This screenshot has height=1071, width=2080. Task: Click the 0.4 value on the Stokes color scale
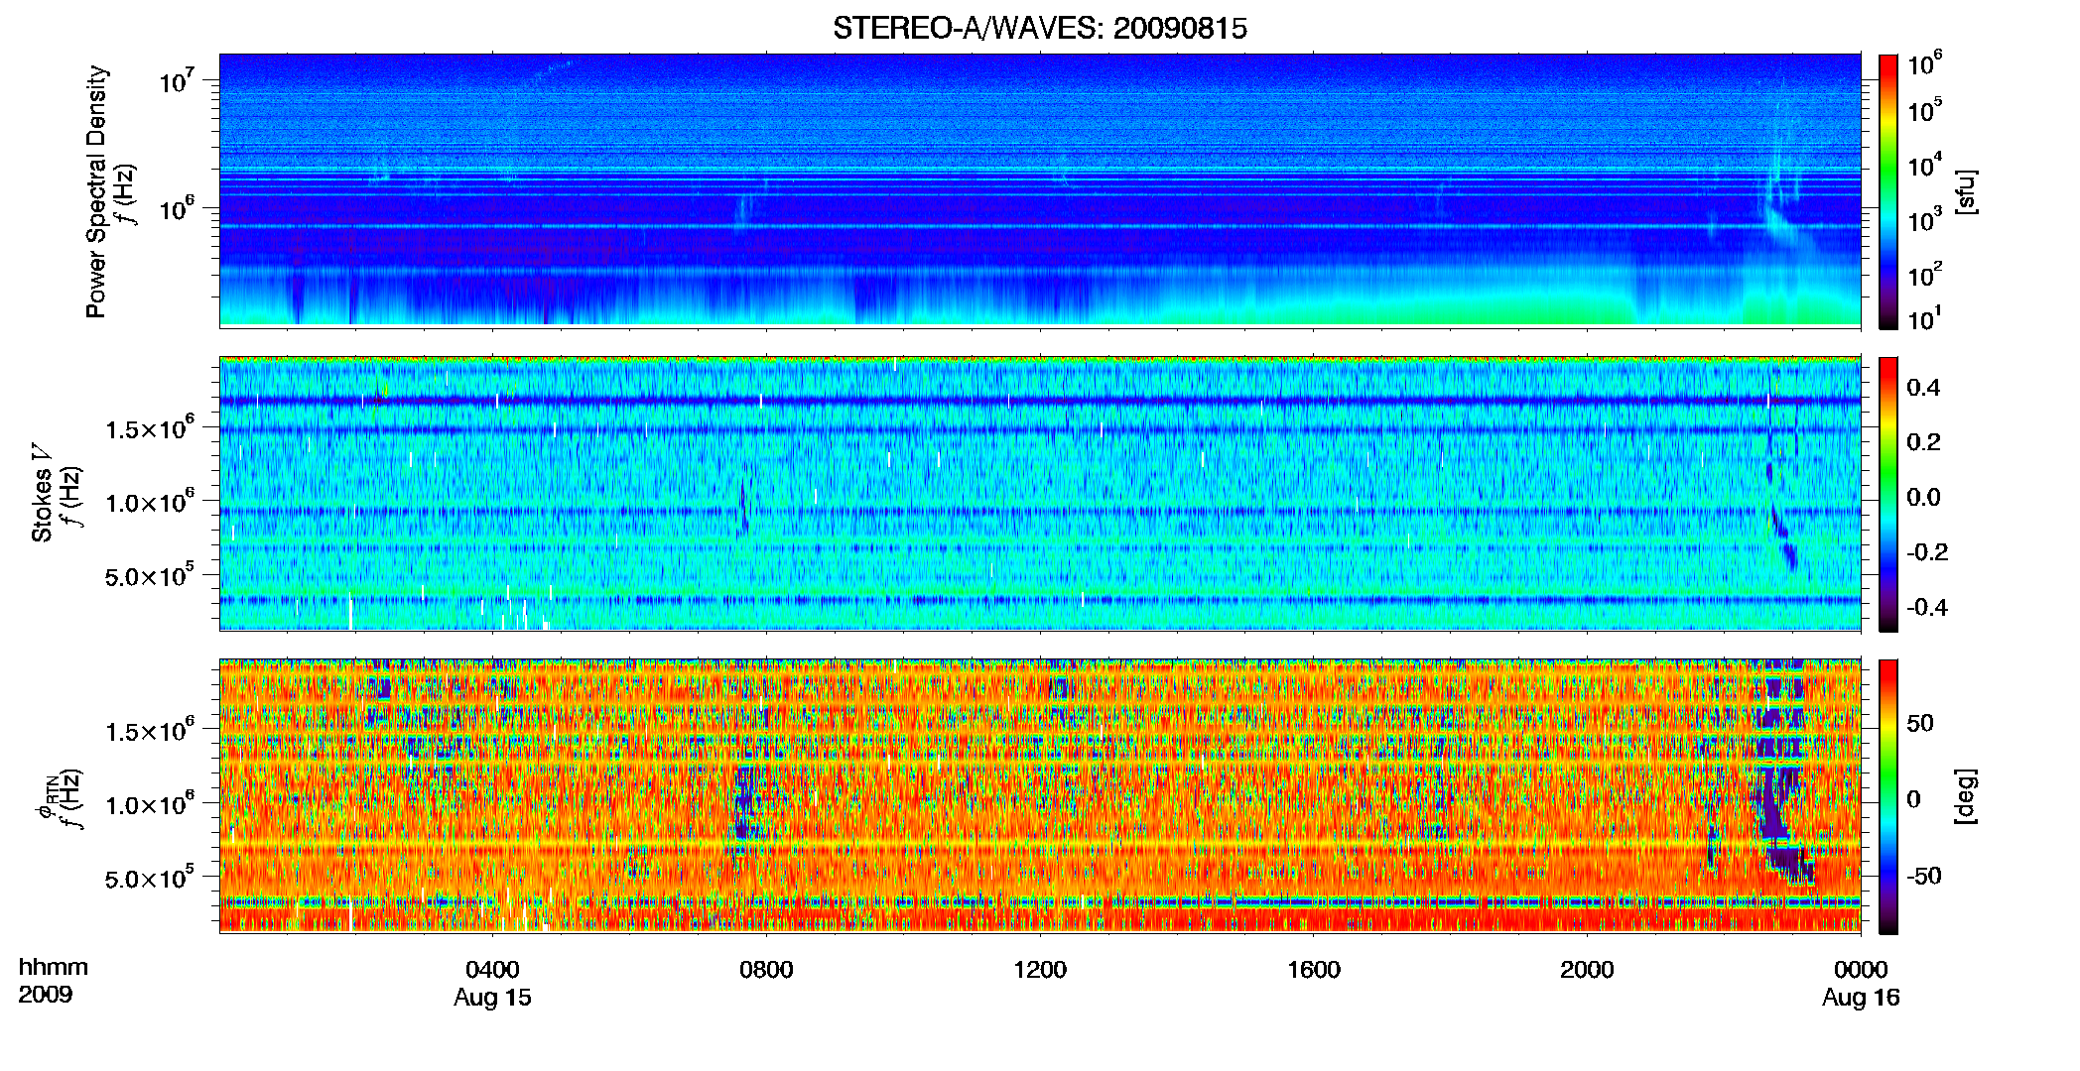click(x=1923, y=388)
